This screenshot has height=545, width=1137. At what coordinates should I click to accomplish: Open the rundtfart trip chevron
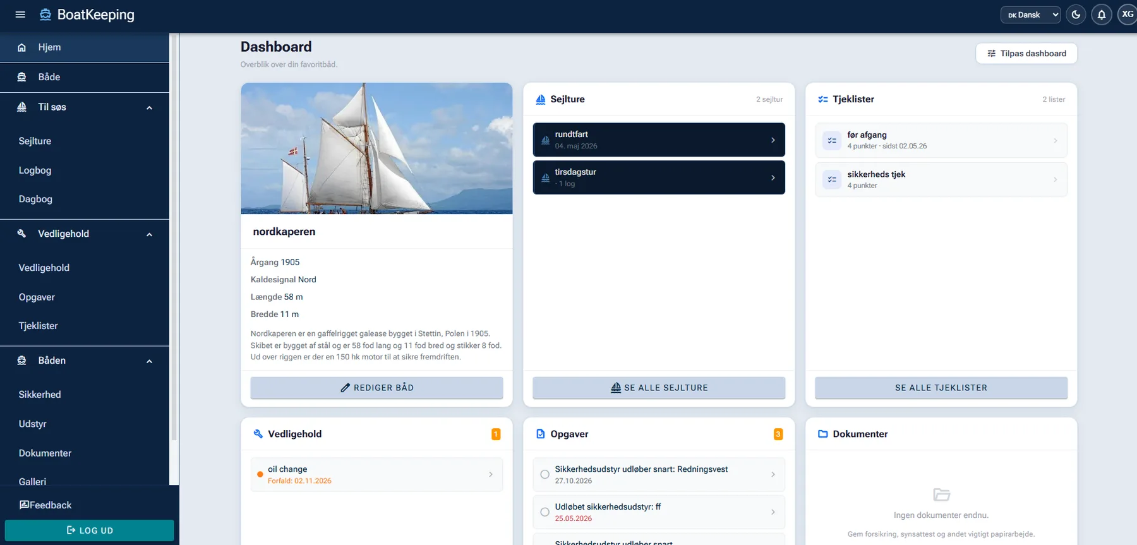point(773,140)
